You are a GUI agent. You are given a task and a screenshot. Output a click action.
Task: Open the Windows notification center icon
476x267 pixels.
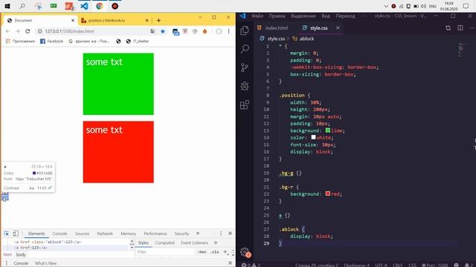[x=466, y=6]
